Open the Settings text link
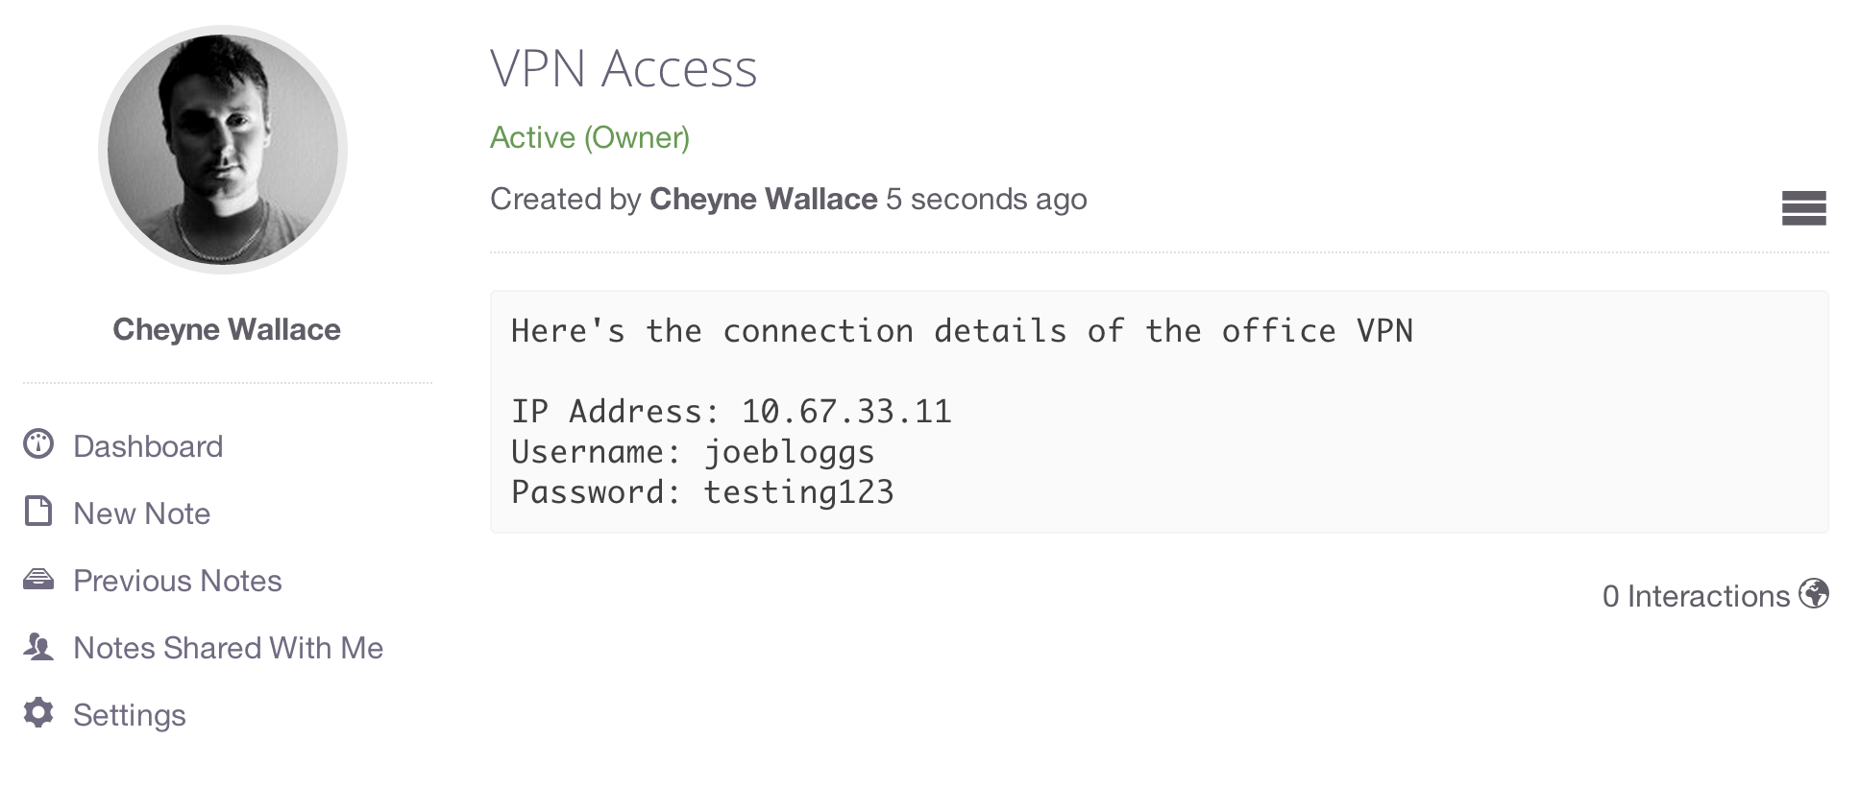Image resolution: width=1860 pixels, height=787 pixels. [130, 715]
